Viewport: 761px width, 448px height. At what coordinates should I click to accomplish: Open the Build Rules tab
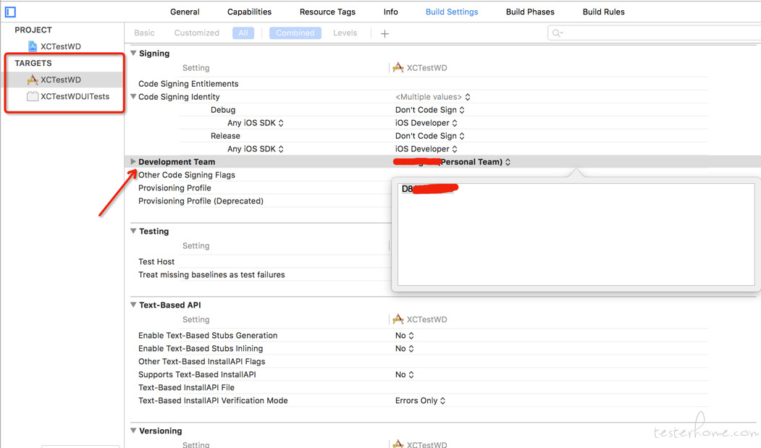pyautogui.click(x=603, y=12)
